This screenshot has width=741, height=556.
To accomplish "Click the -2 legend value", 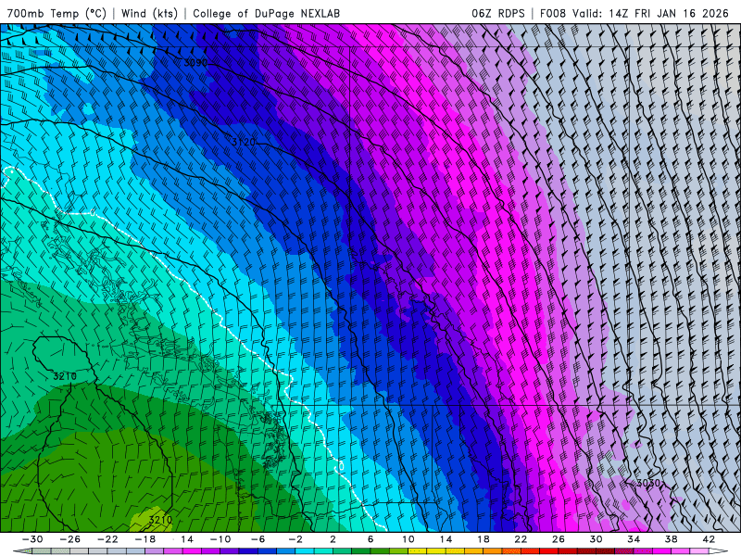I will [295, 539].
